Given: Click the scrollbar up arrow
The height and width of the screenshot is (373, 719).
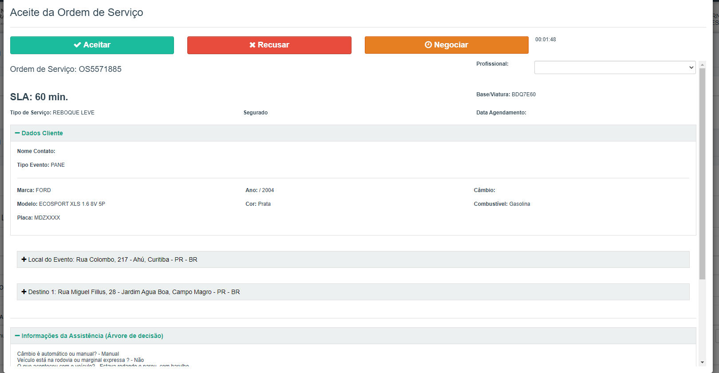Looking at the screenshot, I should [x=702, y=65].
